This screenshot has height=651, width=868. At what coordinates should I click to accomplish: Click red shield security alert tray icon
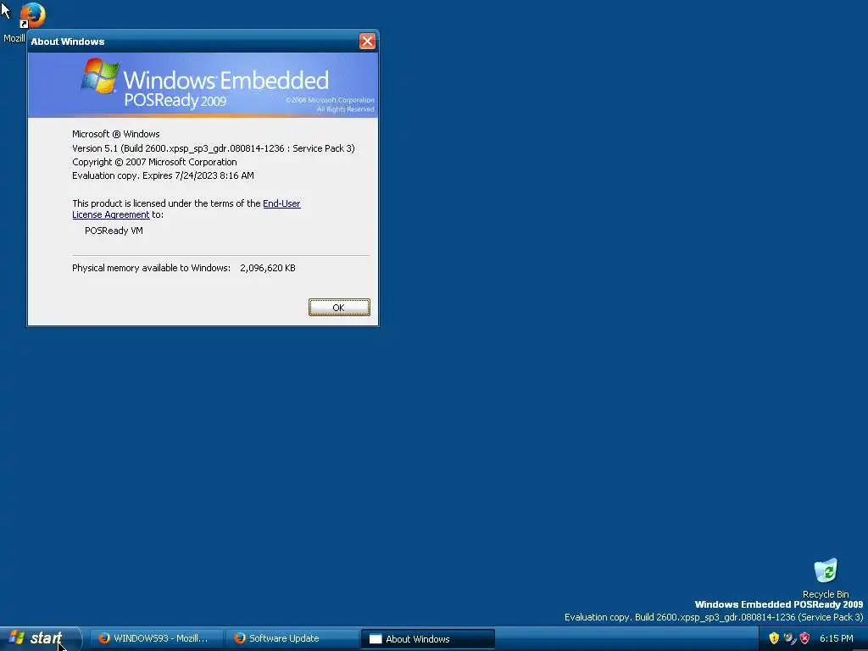coord(805,638)
